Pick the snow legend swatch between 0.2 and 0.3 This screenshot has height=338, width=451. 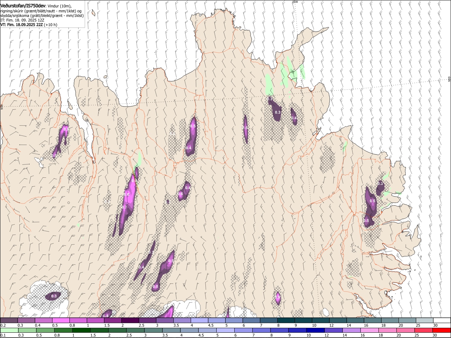click(x=9, y=320)
